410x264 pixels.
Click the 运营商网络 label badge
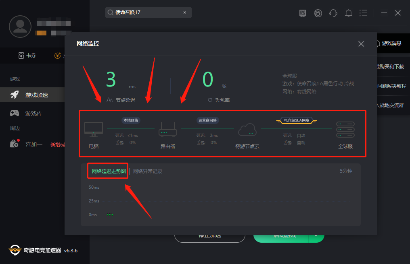click(x=207, y=120)
